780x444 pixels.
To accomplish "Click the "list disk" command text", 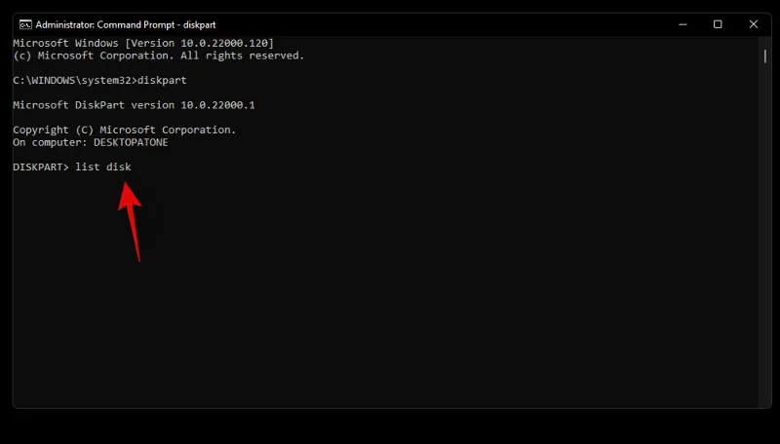I will [x=103, y=167].
